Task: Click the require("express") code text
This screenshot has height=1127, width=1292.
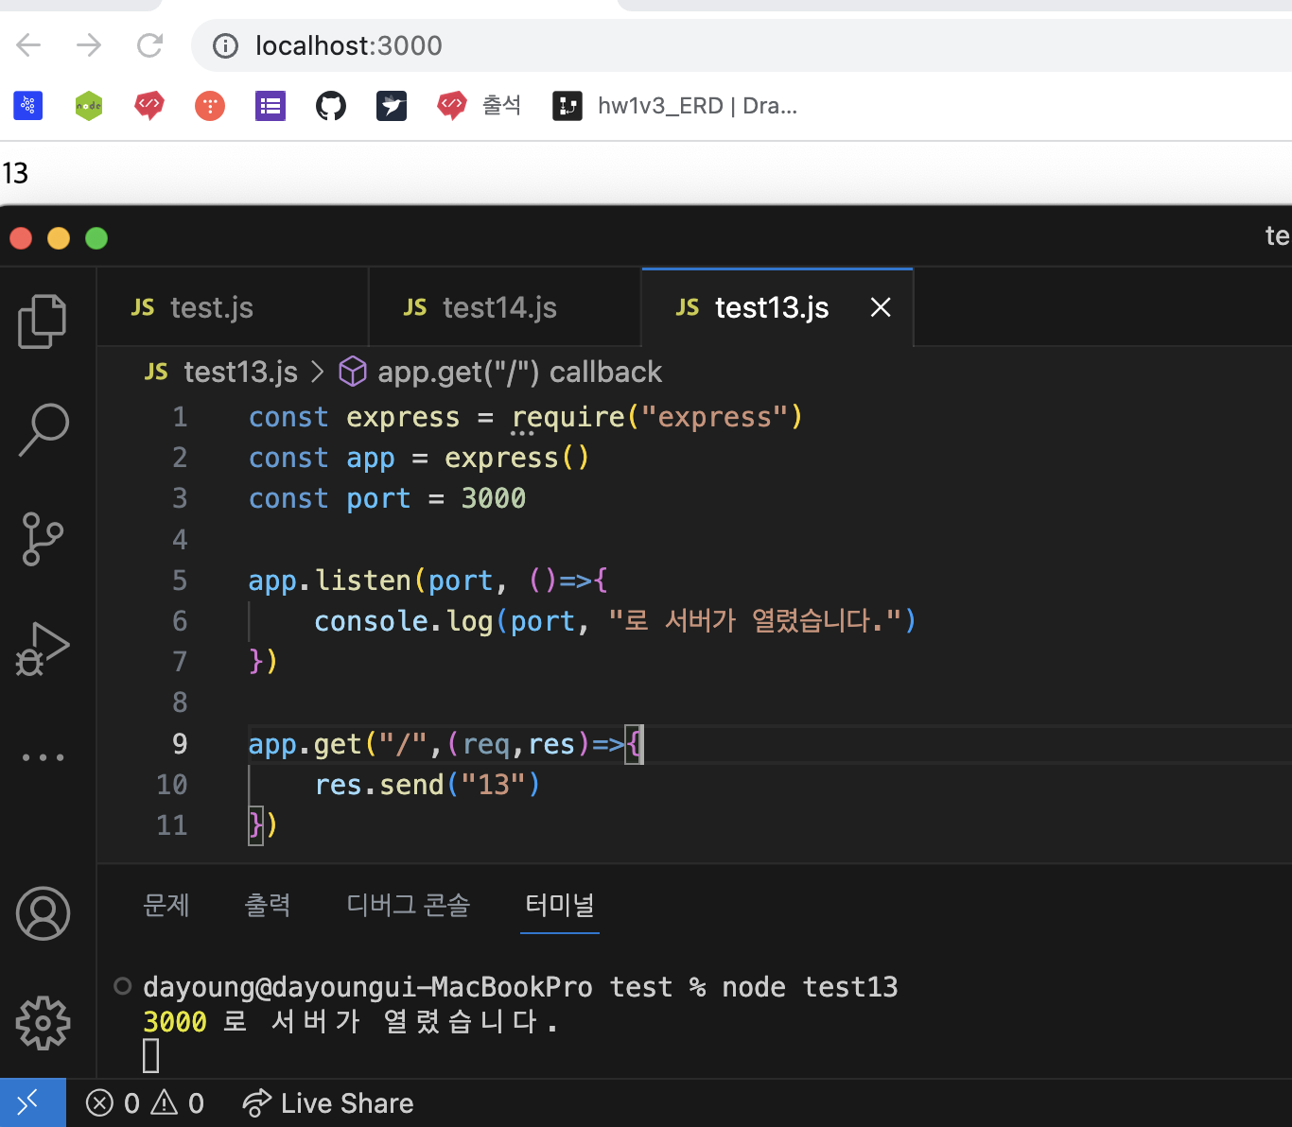Action: coord(657,417)
